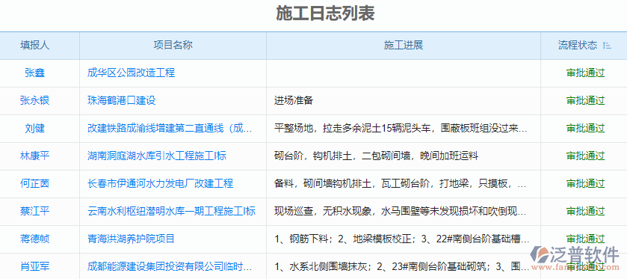
Task: Click the sort icon beside 流程状态
Action: pos(607,46)
